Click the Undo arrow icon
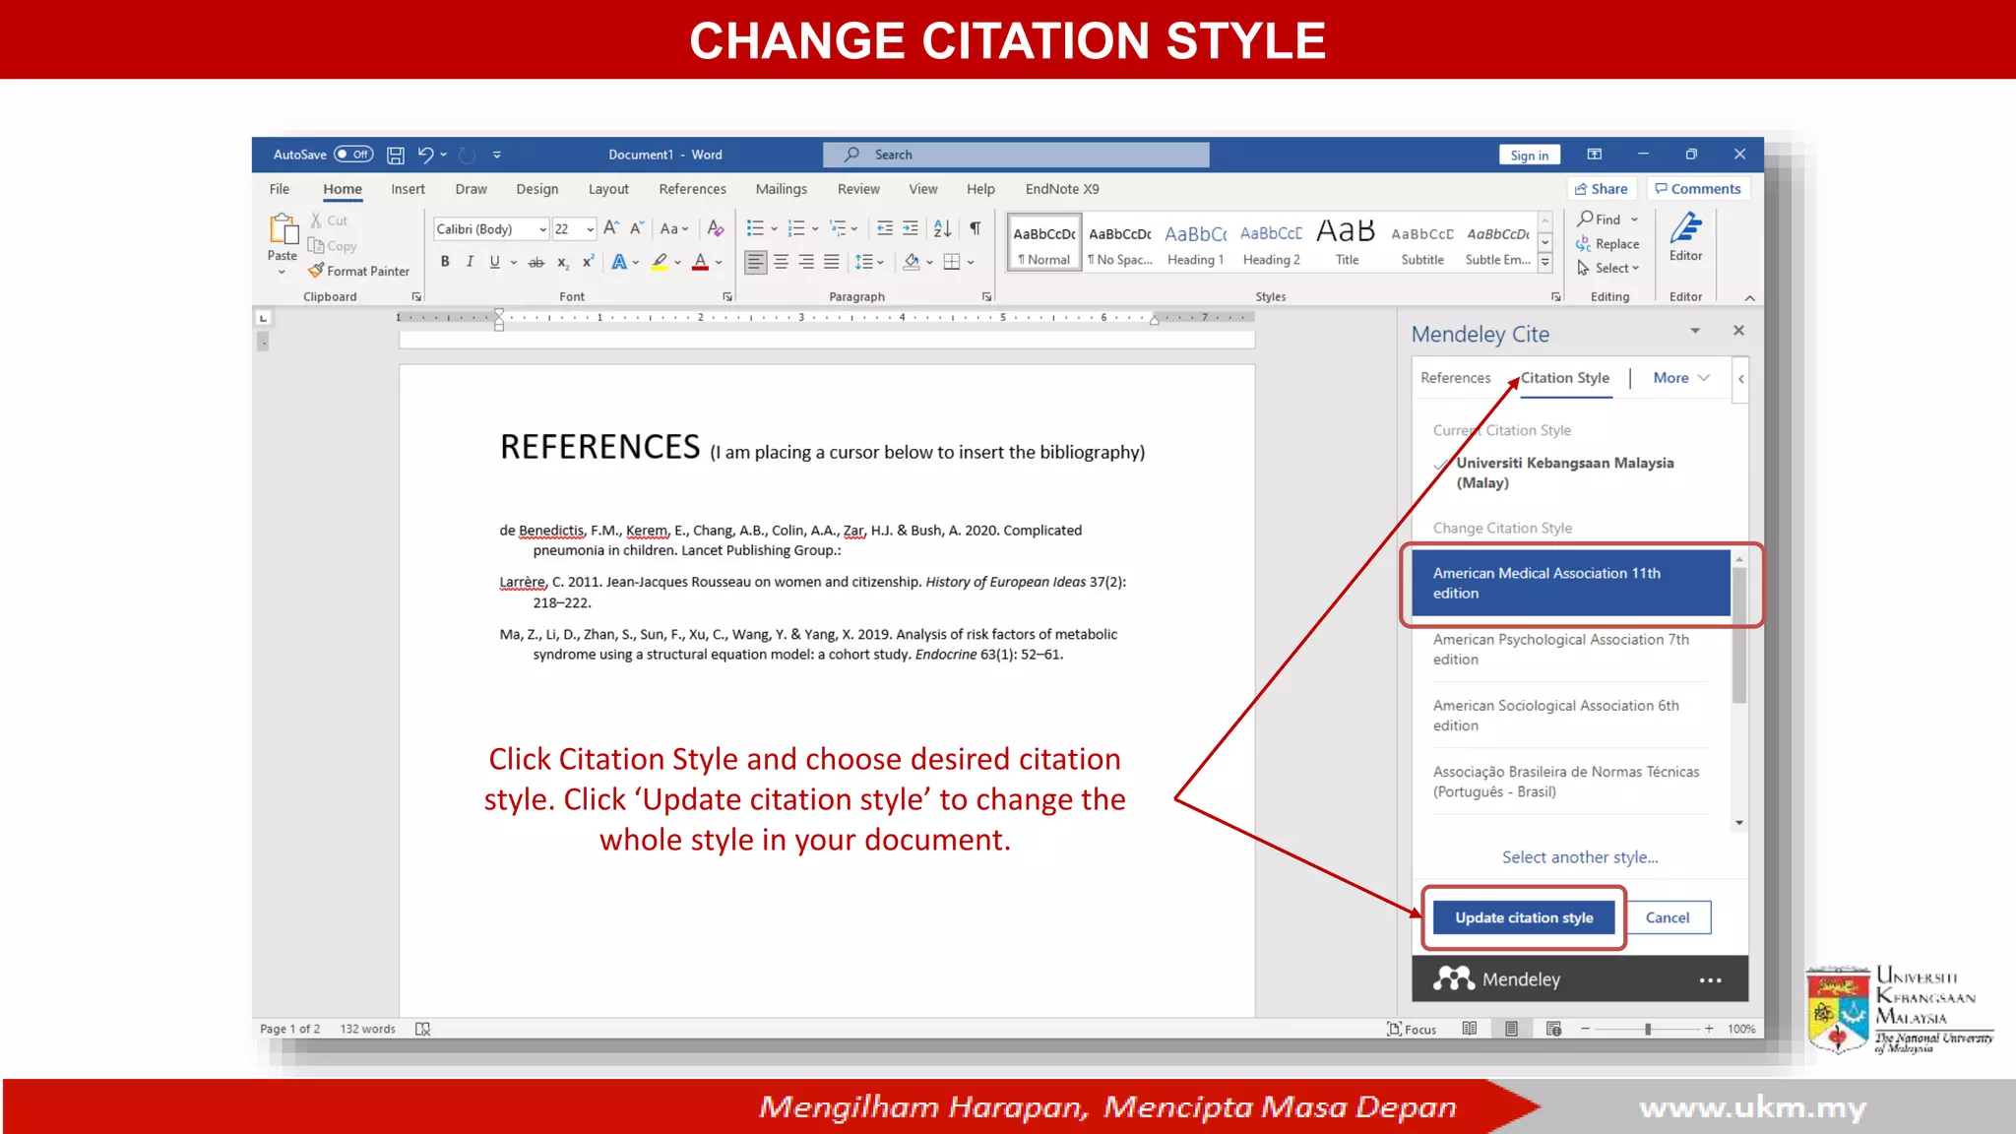2016x1134 pixels. click(x=425, y=155)
